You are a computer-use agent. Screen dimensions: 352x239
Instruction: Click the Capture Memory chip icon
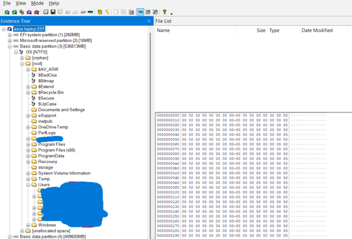pos(90,12)
